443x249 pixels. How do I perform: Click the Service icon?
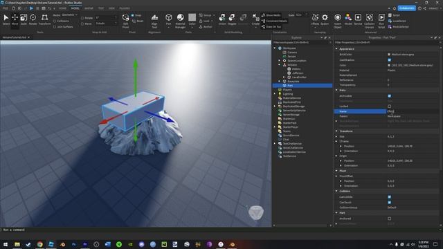[x=358, y=20]
